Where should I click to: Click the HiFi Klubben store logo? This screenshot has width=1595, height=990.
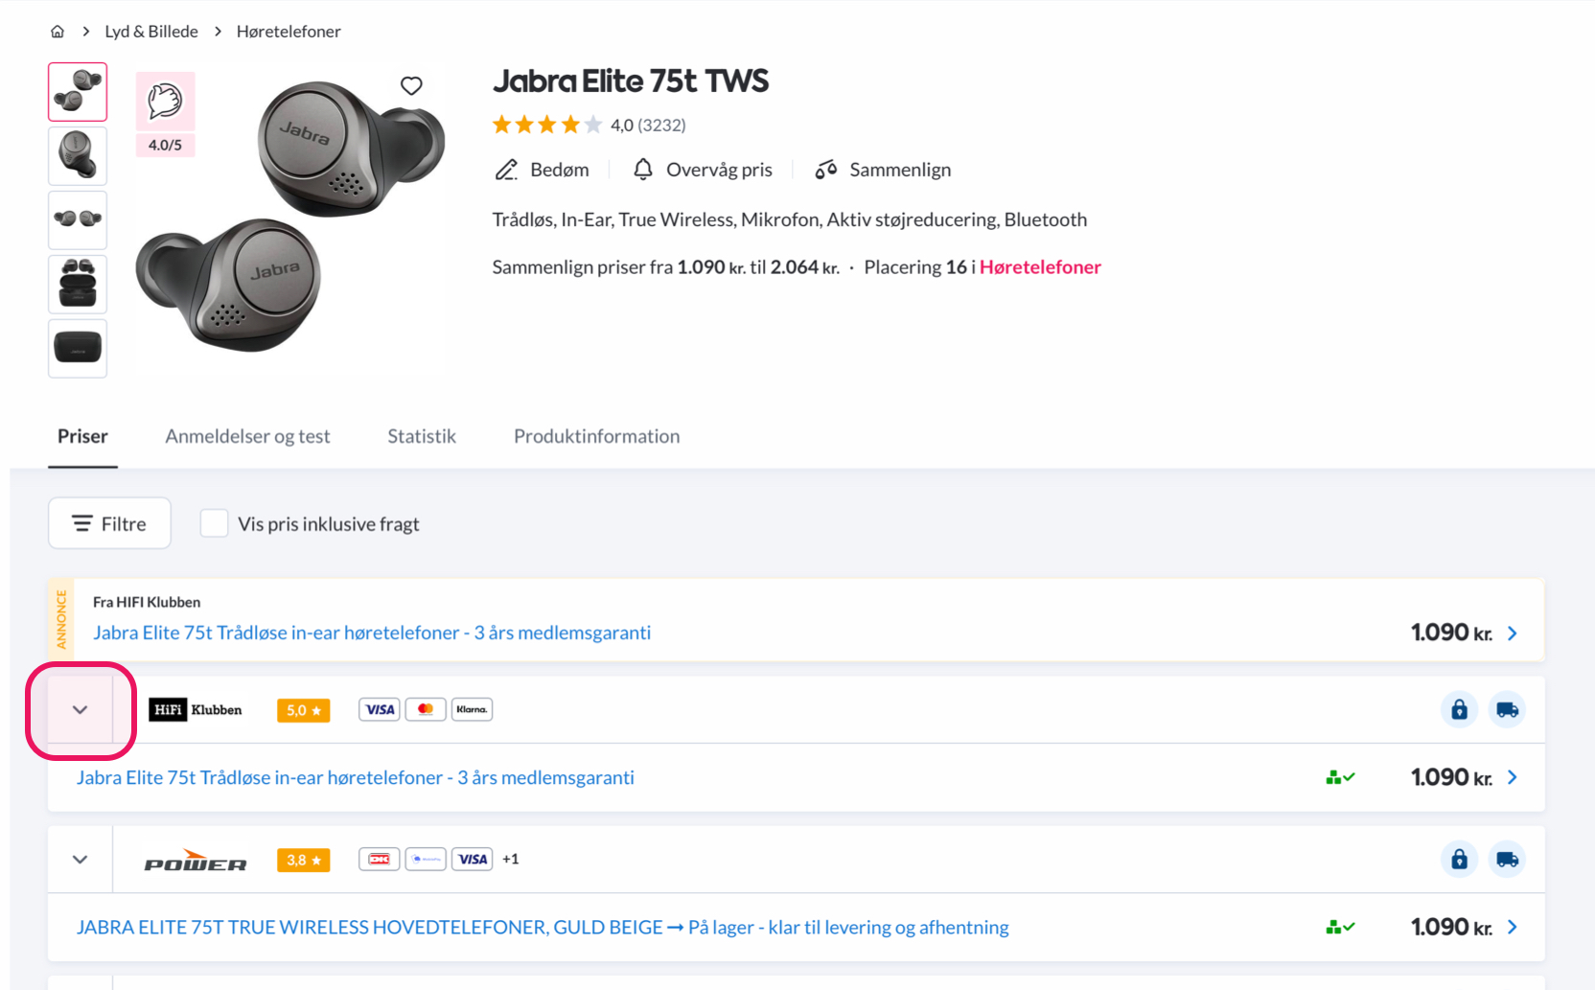(x=196, y=710)
